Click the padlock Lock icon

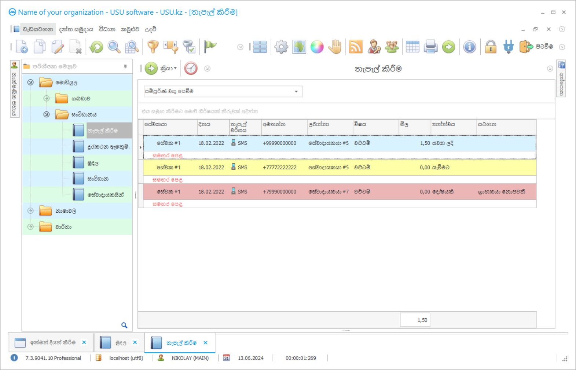[x=491, y=47]
